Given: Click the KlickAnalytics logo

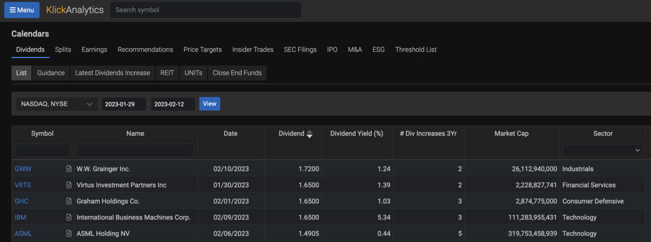Looking at the screenshot, I should [x=75, y=10].
